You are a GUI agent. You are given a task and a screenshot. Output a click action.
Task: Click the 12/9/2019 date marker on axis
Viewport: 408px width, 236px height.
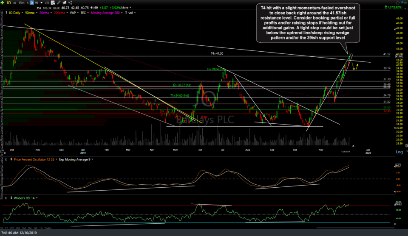click(x=346, y=151)
